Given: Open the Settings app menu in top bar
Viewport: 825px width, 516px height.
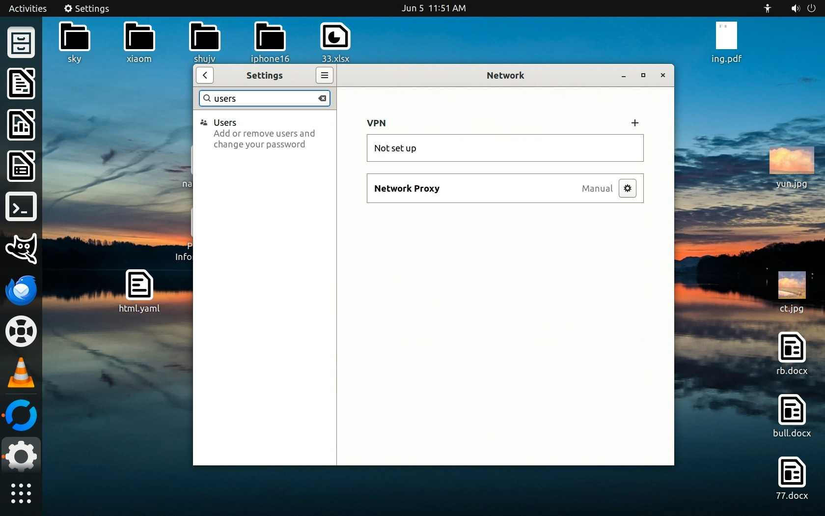Looking at the screenshot, I should [86, 8].
